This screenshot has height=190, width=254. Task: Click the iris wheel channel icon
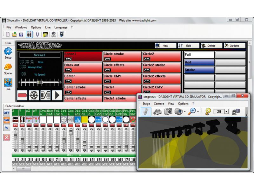point(64,120)
